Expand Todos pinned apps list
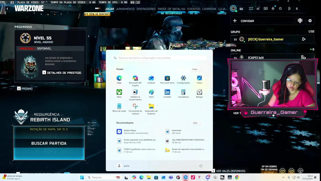The image size is (321, 181). [x=196, y=69]
